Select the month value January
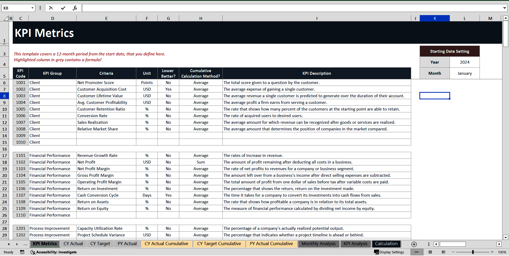The width and height of the screenshot is (509, 256). [464, 73]
